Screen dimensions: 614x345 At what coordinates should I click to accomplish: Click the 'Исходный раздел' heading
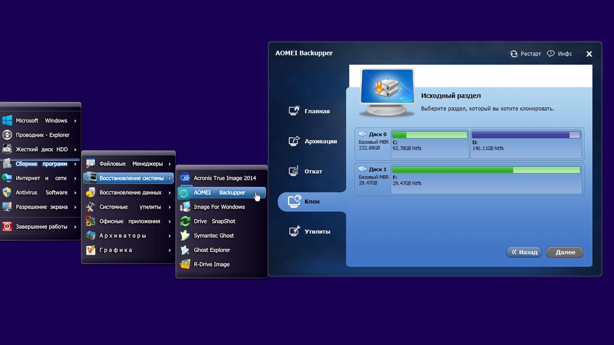[451, 96]
